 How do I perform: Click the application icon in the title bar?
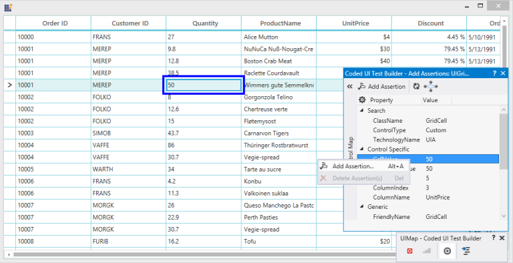(8, 7)
